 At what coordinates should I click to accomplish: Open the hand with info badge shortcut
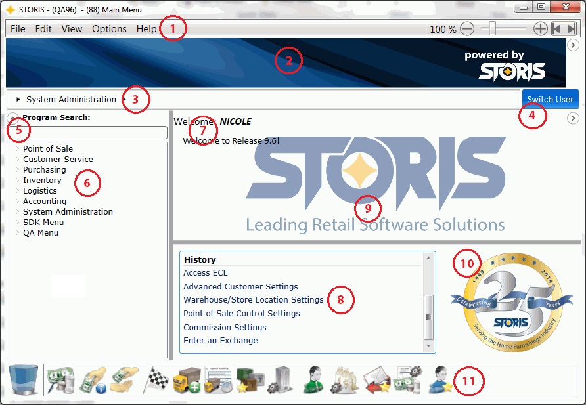pos(91,380)
